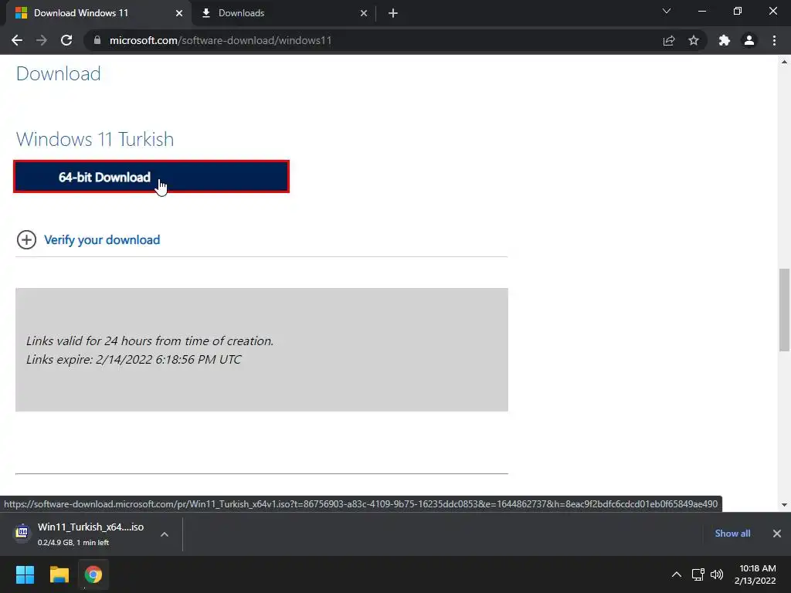Open File Explorer from the taskbar

(59, 574)
